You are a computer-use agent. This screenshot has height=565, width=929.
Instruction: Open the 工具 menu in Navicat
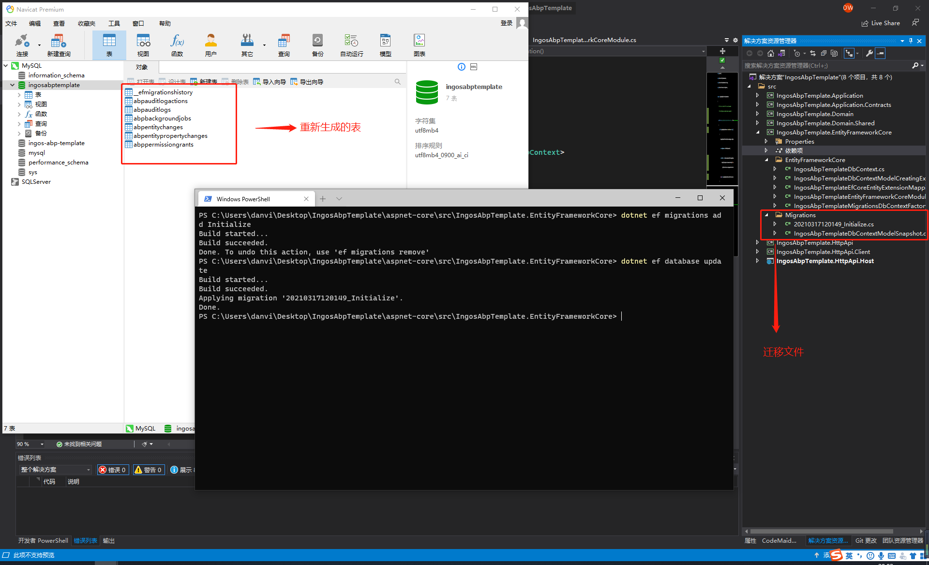pos(114,23)
